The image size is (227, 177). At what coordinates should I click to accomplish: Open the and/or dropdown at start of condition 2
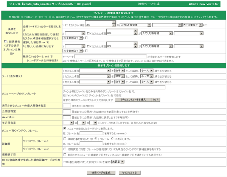pos(75,34)
